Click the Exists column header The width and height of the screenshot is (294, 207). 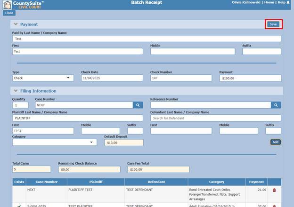pos(19,182)
